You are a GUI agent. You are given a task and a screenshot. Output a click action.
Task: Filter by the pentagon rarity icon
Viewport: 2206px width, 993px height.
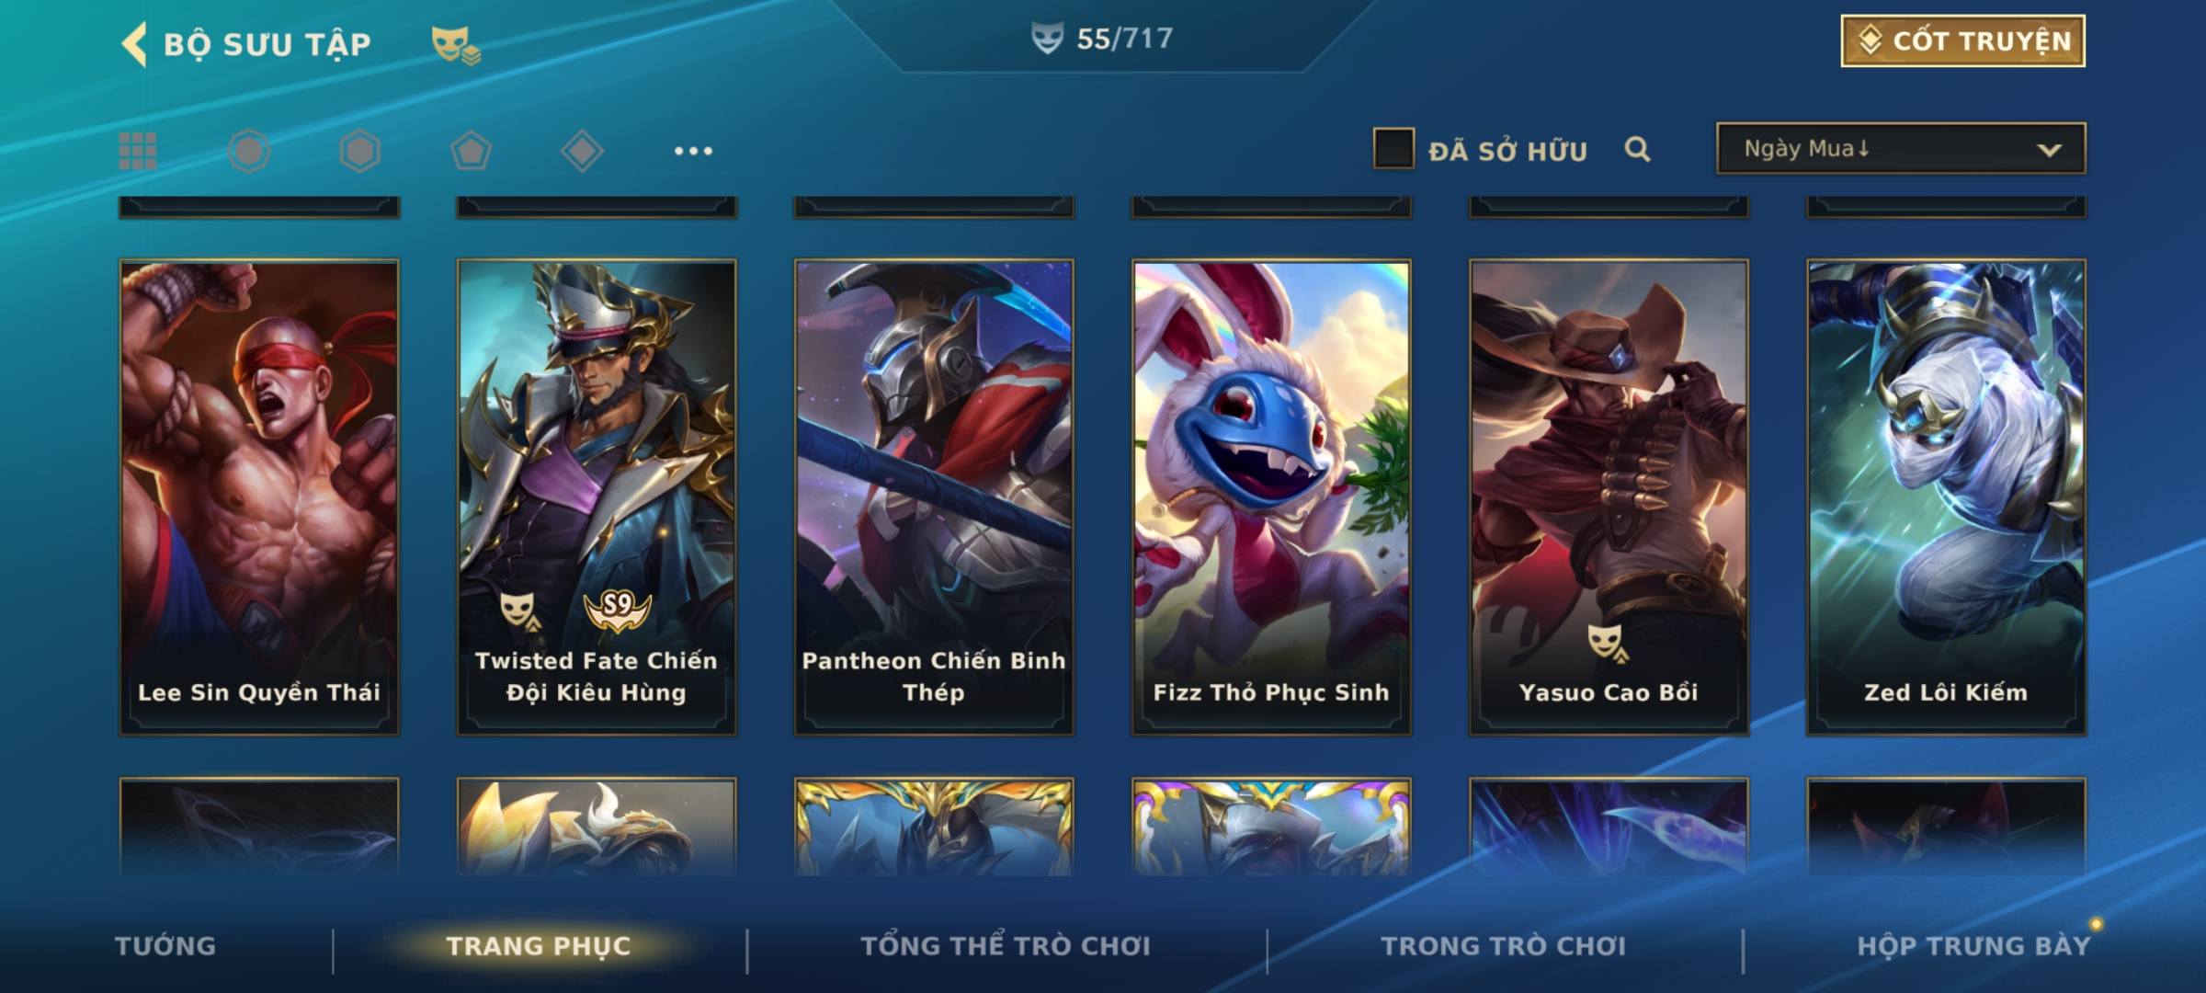[x=471, y=151]
